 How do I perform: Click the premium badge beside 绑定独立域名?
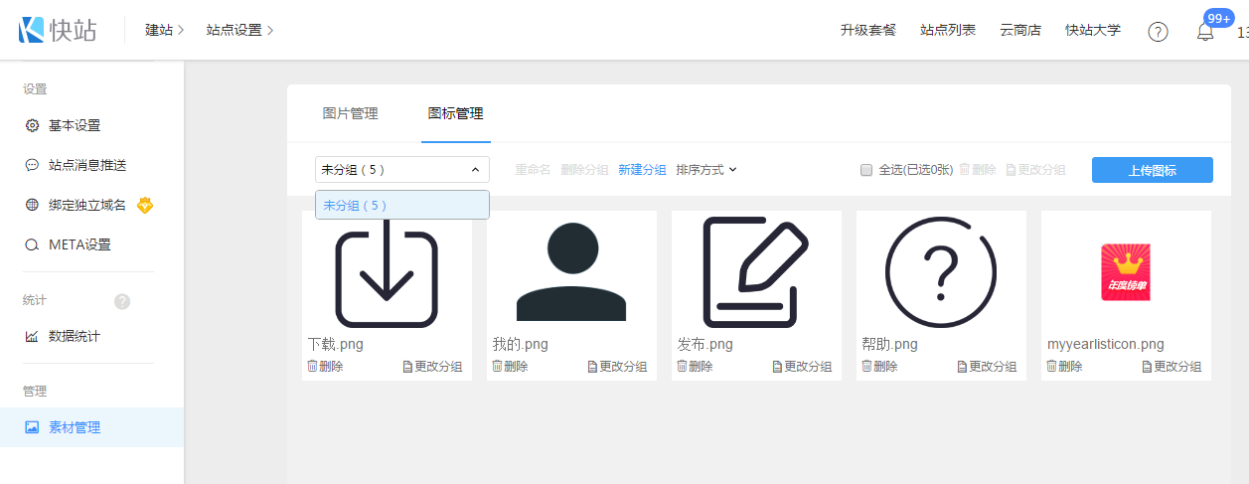pos(145,206)
